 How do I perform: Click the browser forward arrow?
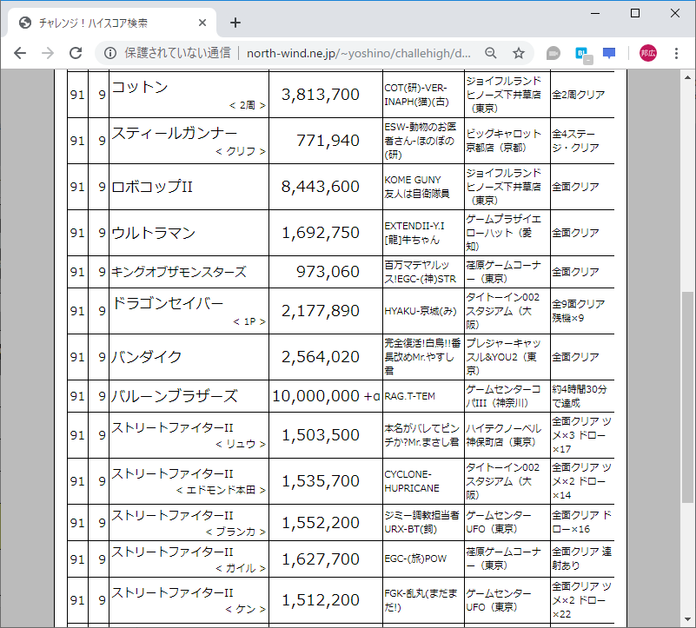tap(48, 53)
